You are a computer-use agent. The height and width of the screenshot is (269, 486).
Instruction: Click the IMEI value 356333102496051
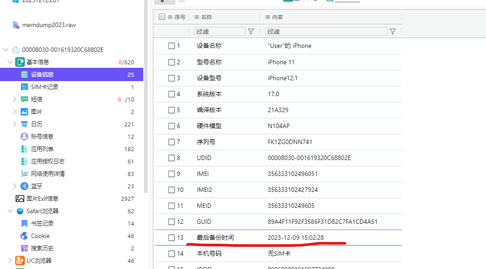click(293, 174)
